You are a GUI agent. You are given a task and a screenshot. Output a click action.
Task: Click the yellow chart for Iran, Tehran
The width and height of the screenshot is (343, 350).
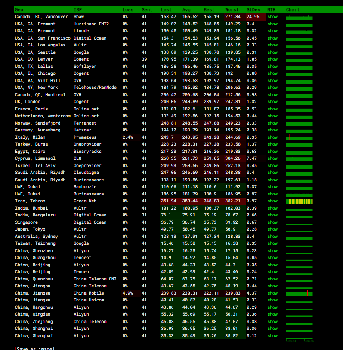coord(300,201)
